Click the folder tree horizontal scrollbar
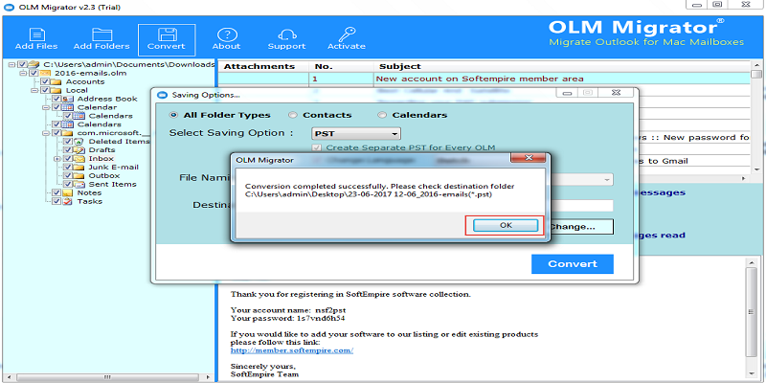Screen dimensions: 766x383 107,377
